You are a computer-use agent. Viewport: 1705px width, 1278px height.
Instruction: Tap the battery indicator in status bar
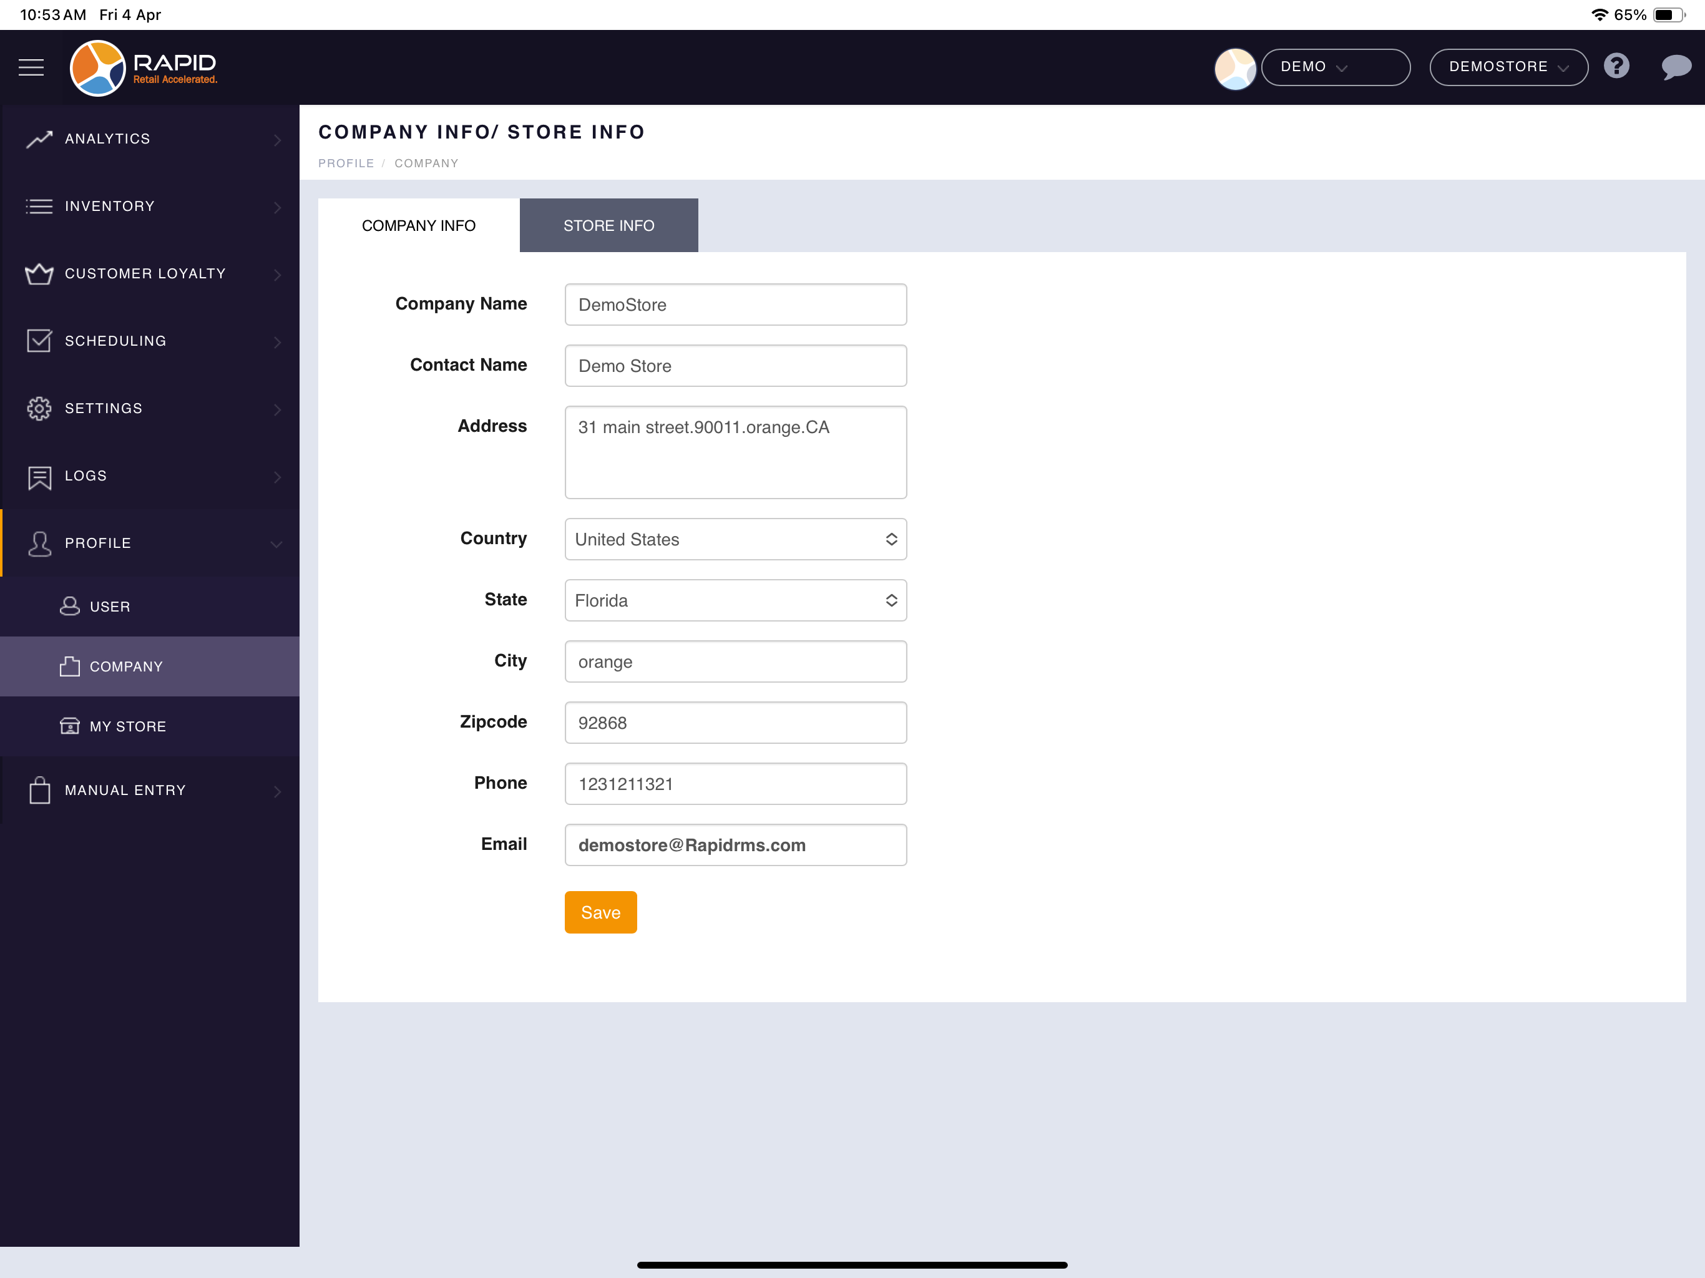[x=1669, y=14]
